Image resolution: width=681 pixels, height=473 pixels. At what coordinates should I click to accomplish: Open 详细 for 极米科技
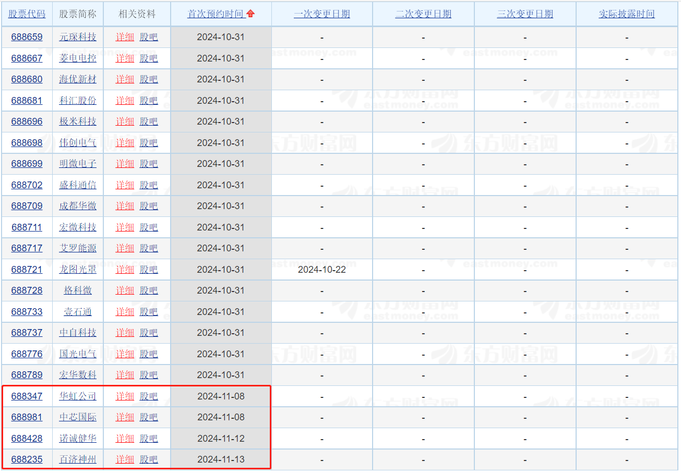[x=125, y=122]
